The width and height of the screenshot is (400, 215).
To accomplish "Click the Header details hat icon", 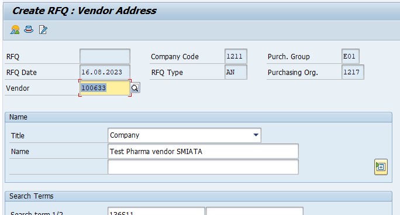I will click(x=29, y=30).
